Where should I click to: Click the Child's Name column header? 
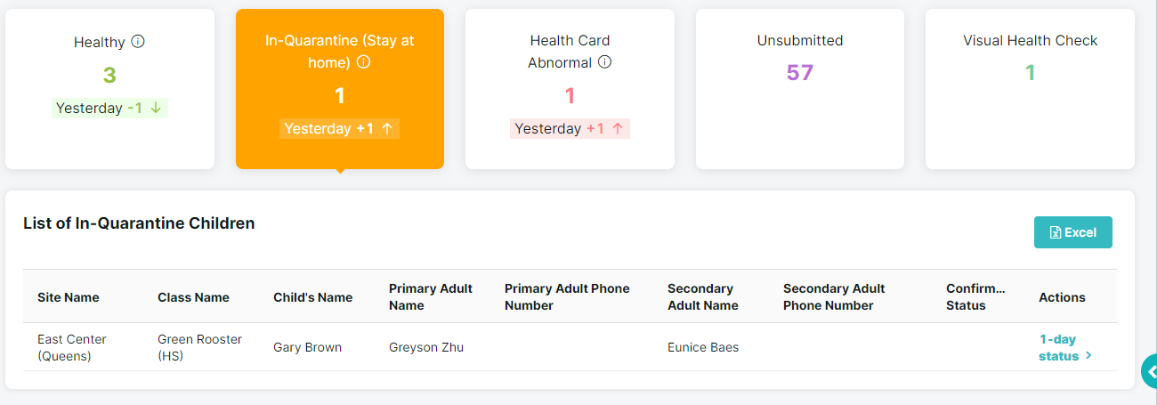click(312, 297)
